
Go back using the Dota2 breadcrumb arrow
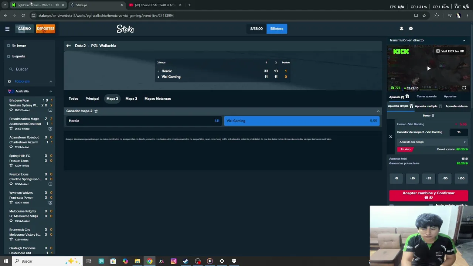(x=68, y=46)
